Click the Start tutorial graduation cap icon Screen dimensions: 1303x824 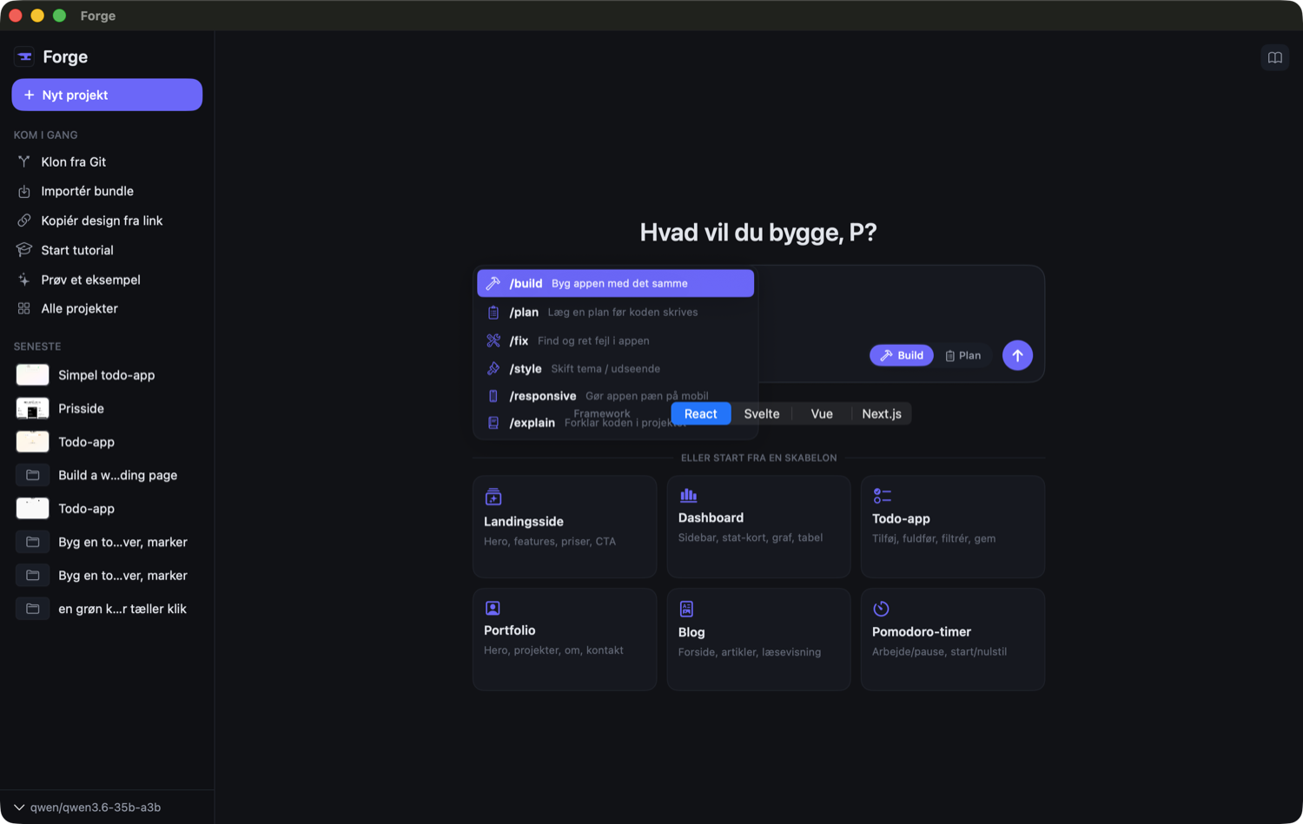click(24, 250)
